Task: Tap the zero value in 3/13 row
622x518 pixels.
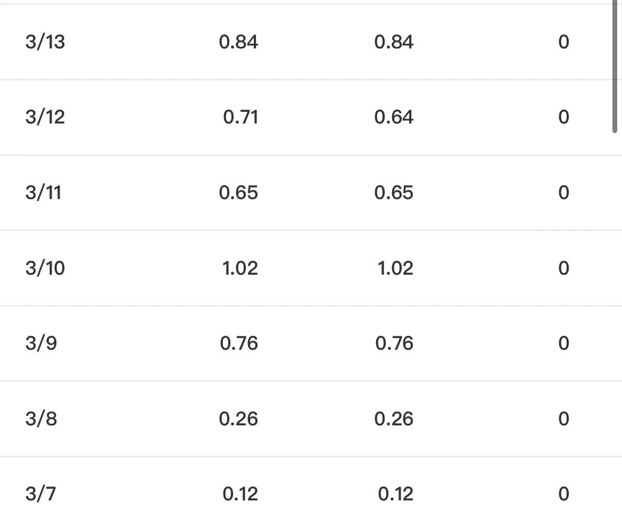Action: 563,42
